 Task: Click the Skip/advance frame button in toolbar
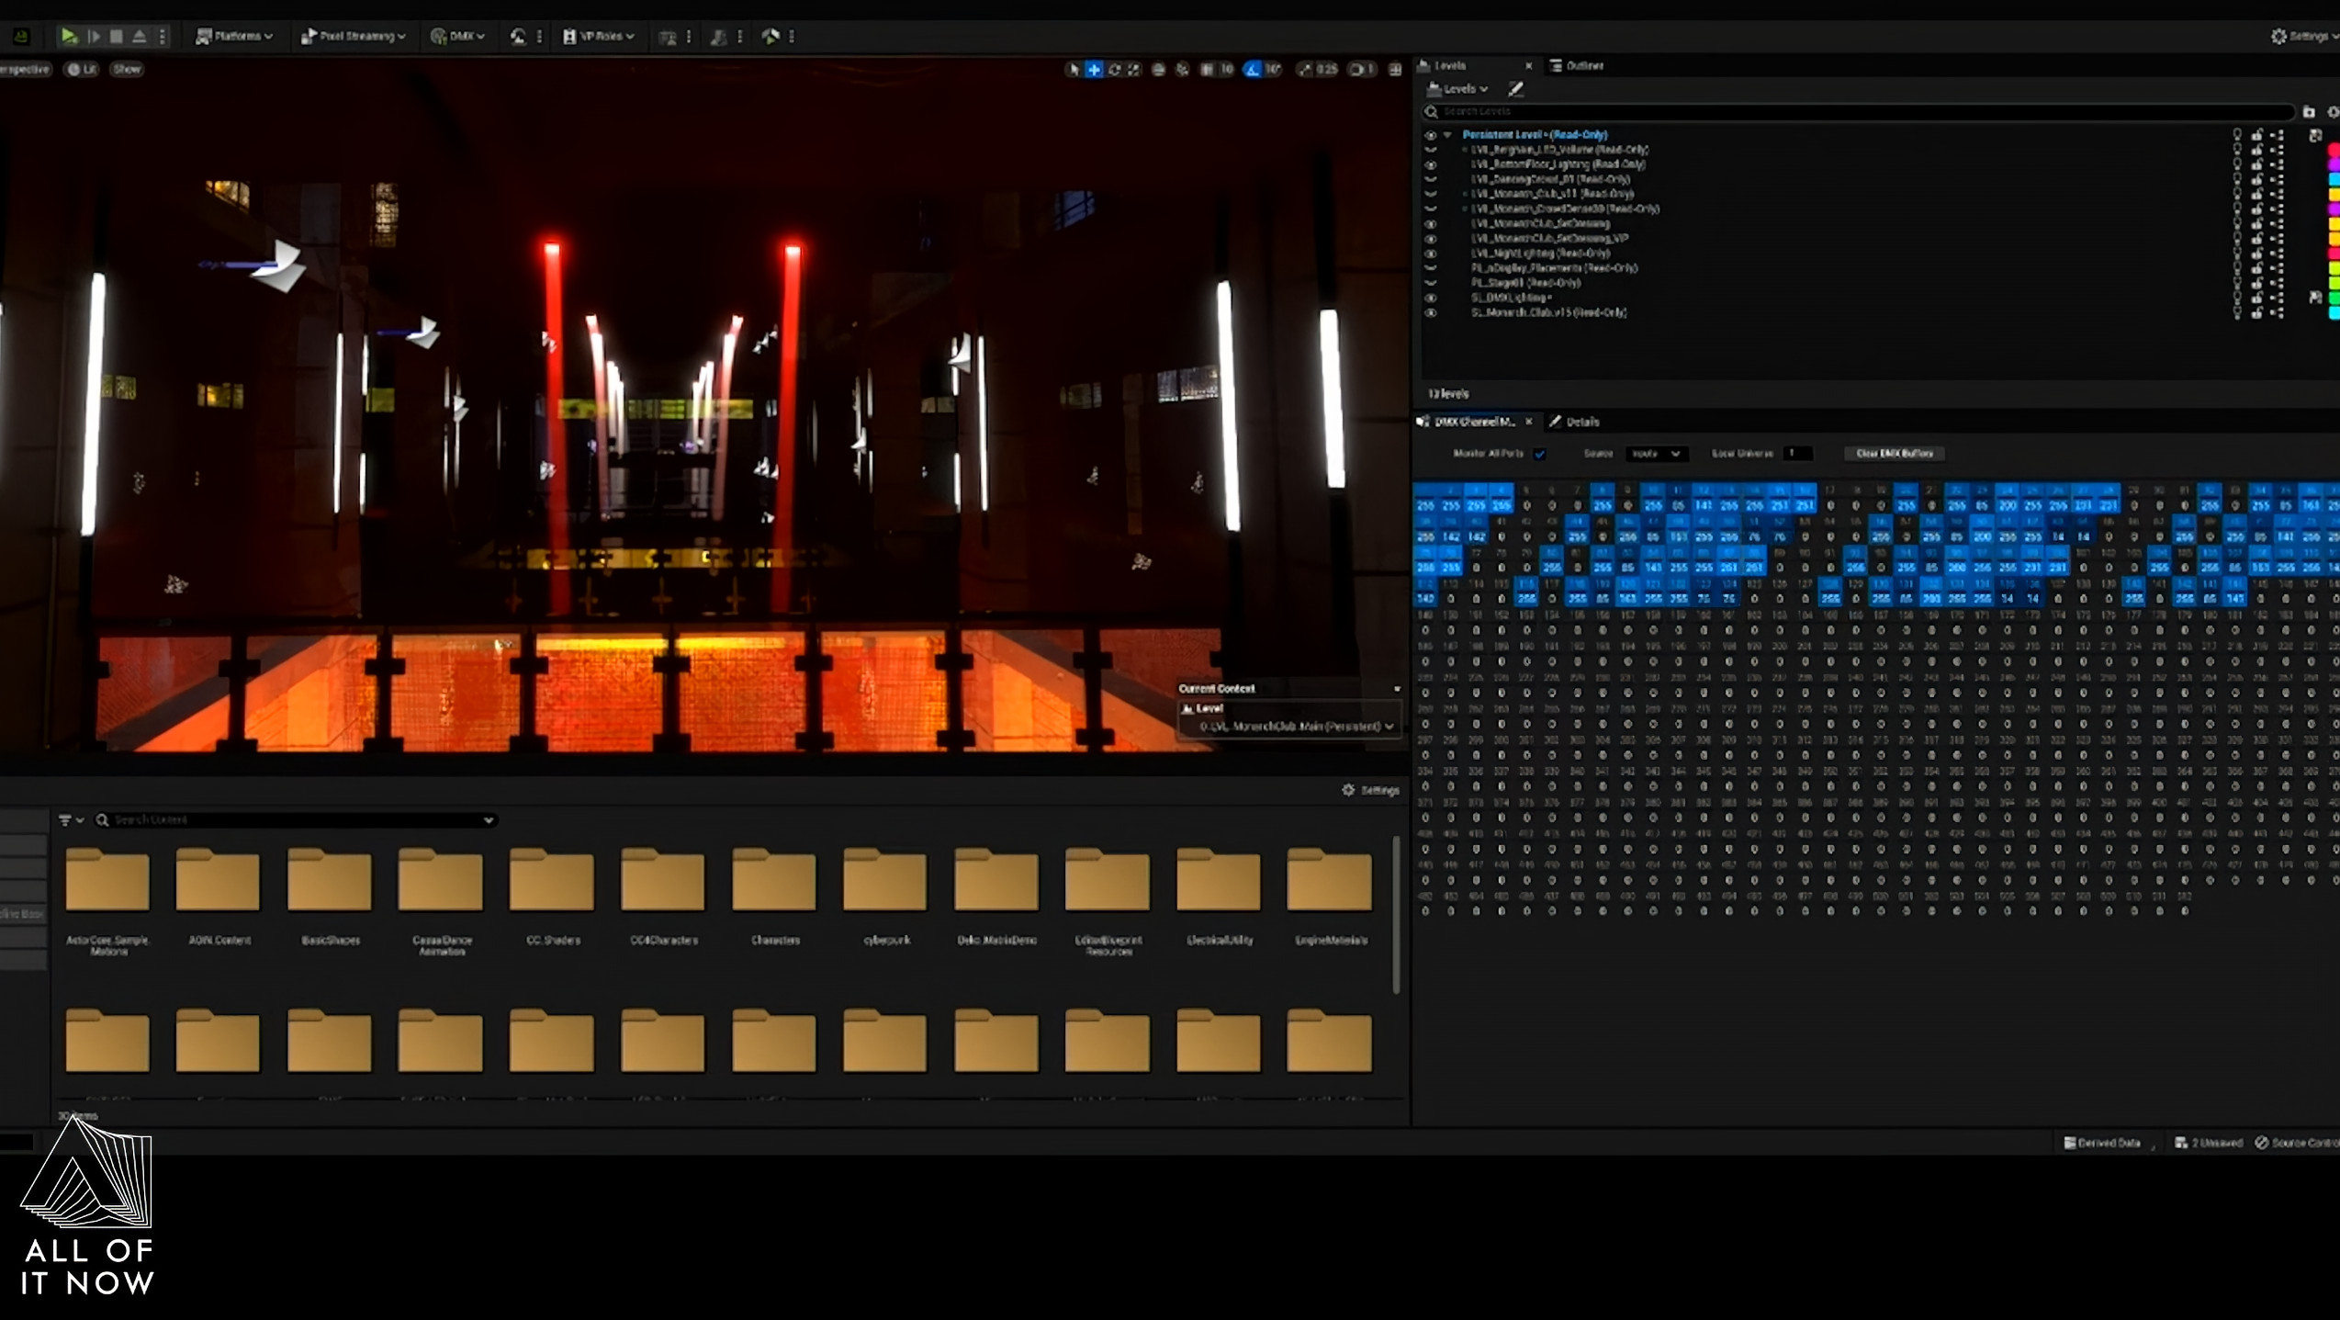click(93, 36)
